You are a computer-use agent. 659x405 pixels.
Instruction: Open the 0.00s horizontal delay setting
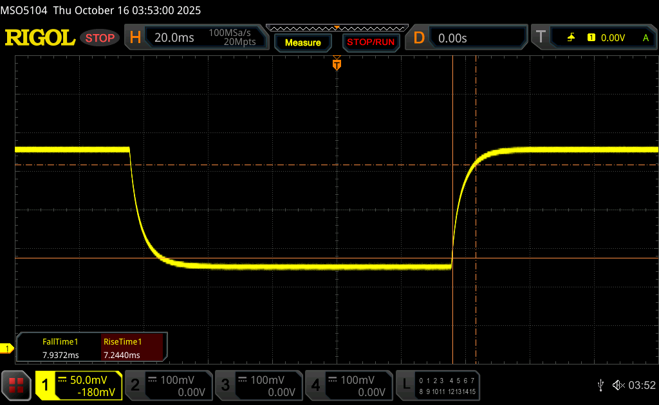pyautogui.click(x=452, y=38)
